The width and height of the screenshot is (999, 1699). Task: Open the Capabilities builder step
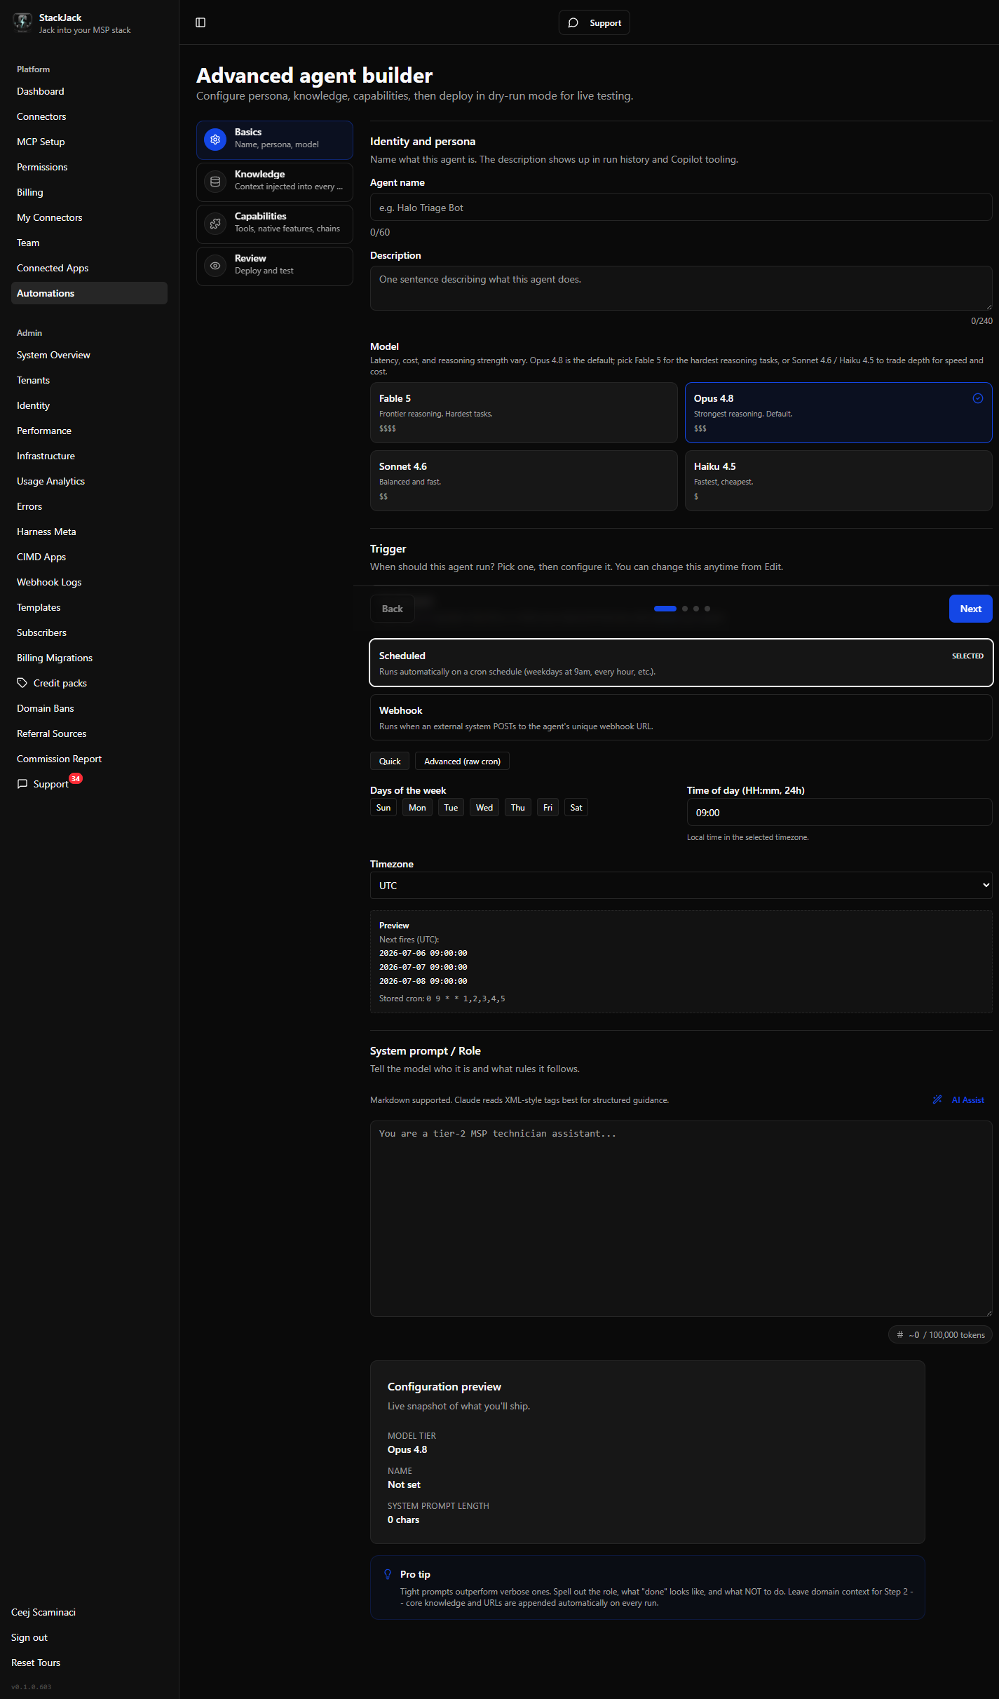(275, 224)
